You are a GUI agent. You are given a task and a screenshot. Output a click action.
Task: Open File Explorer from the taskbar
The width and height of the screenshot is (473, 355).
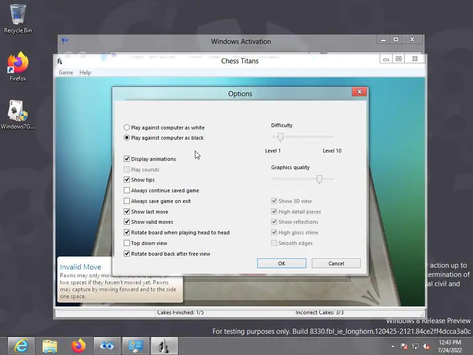click(50, 346)
